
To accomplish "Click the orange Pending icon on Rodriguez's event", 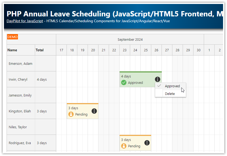I will pyautogui.click(x=124, y=146).
